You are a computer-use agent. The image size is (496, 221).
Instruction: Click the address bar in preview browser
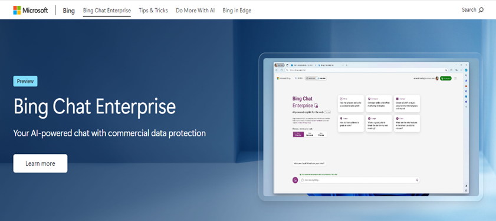pos(366,70)
